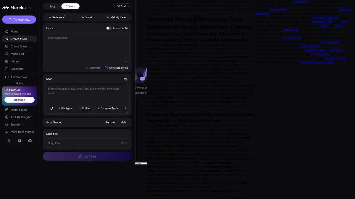Open the V7.5-all model dropdown

123,6
